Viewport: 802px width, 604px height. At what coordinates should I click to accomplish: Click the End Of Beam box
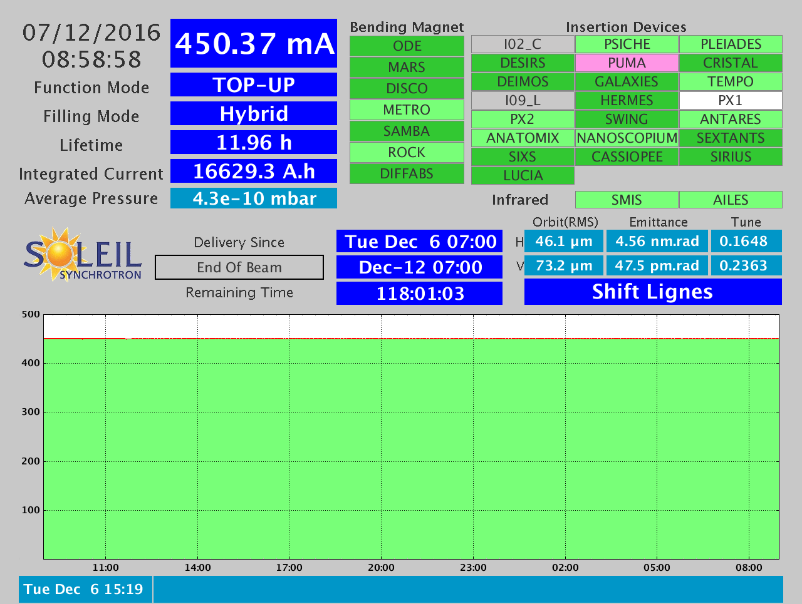click(239, 267)
